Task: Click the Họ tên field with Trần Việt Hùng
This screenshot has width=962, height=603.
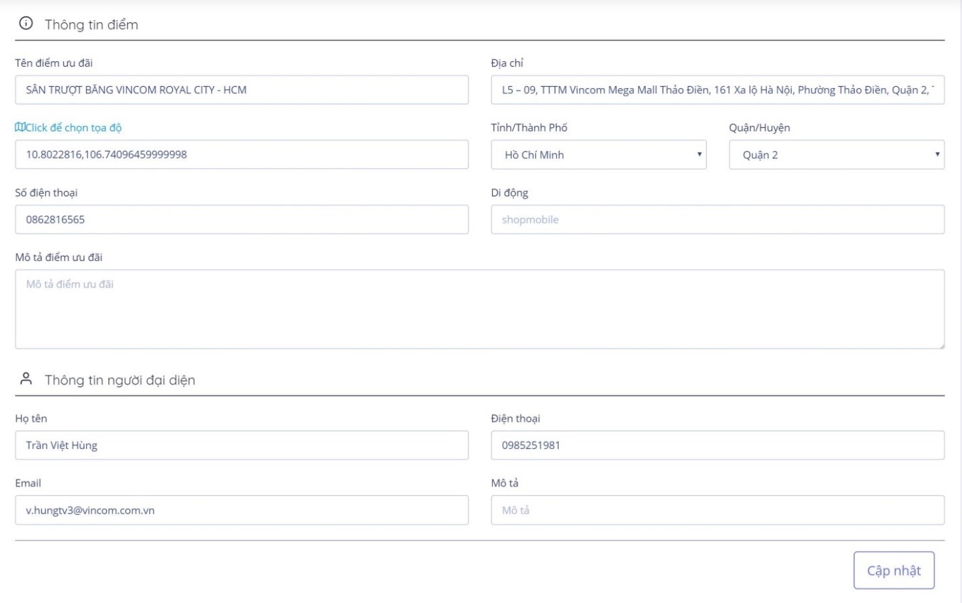Action: [x=241, y=446]
